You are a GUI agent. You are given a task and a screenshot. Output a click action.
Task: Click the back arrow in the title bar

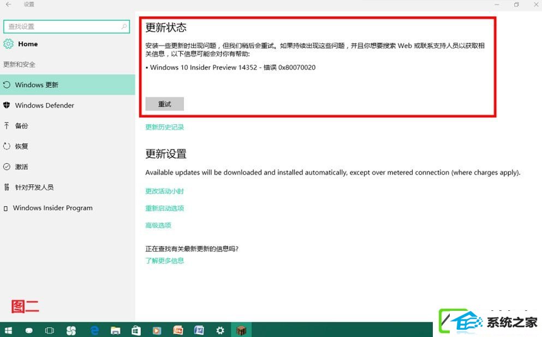click(x=8, y=4)
